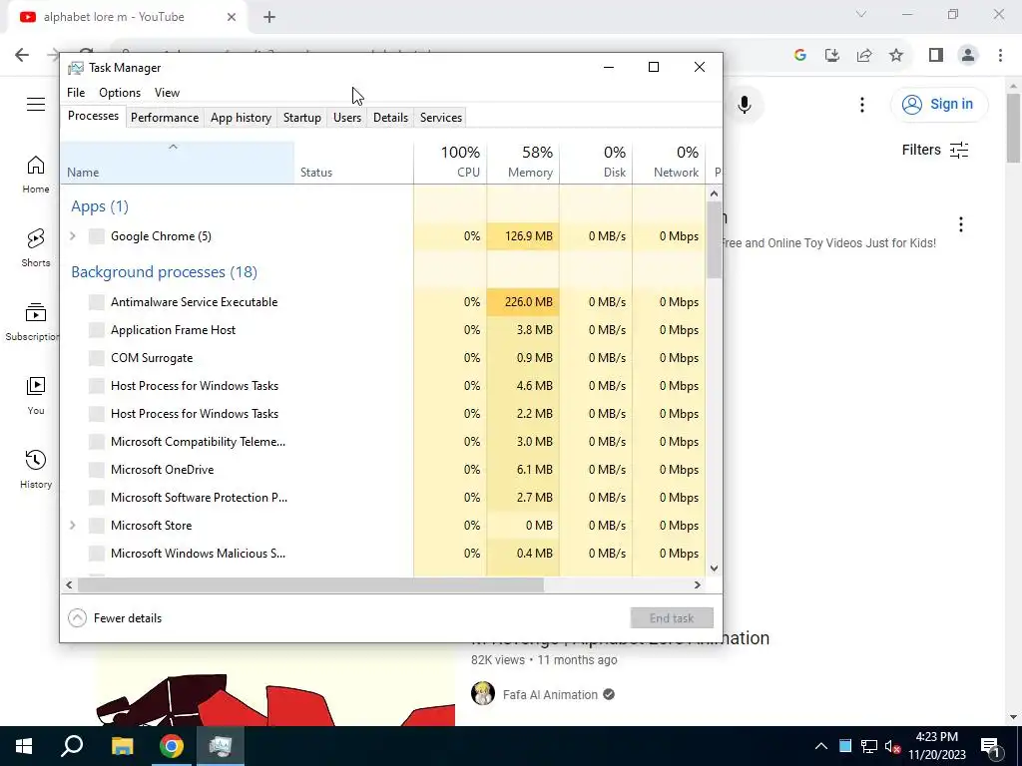1022x766 pixels.
Task: Open File Explorer from the taskbar
Action: [x=122, y=746]
